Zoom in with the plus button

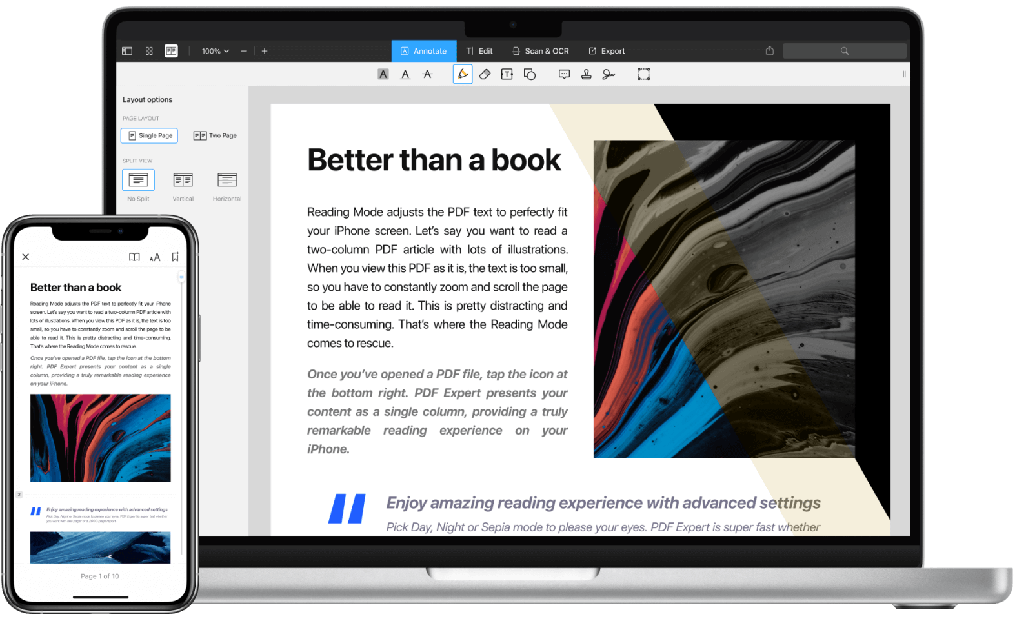265,51
